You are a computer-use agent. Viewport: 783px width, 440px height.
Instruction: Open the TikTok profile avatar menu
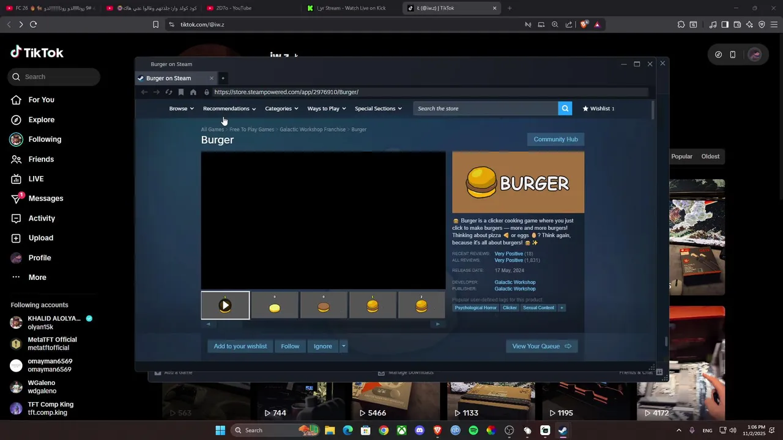(x=755, y=54)
